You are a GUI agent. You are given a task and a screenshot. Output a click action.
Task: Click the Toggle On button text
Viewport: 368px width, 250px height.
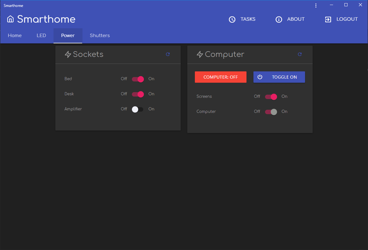point(284,77)
